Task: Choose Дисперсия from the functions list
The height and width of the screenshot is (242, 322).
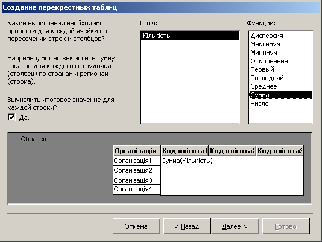Action: pyautogui.click(x=280, y=36)
